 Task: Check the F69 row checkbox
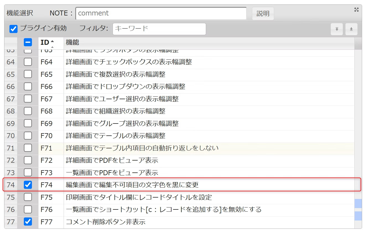click(28, 123)
